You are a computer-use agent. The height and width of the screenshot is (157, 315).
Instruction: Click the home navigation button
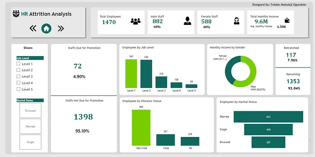tap(46, 29)
